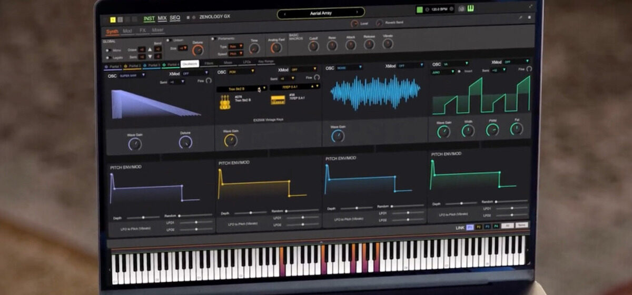Click the green Width knob
This screenshot has height=295, width=632.
coord(468,131)
